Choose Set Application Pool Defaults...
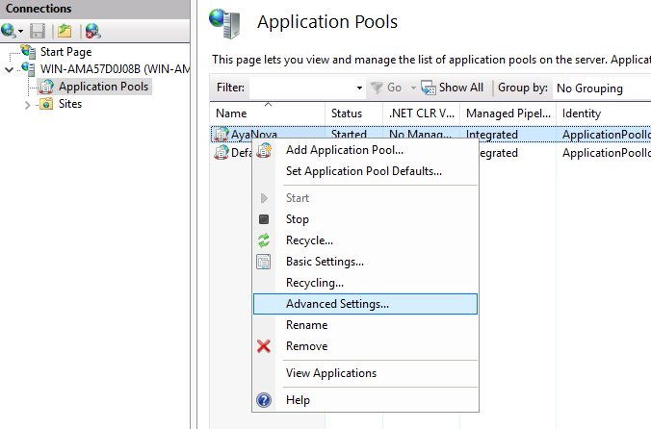651x429 pixels. (365, 171)
